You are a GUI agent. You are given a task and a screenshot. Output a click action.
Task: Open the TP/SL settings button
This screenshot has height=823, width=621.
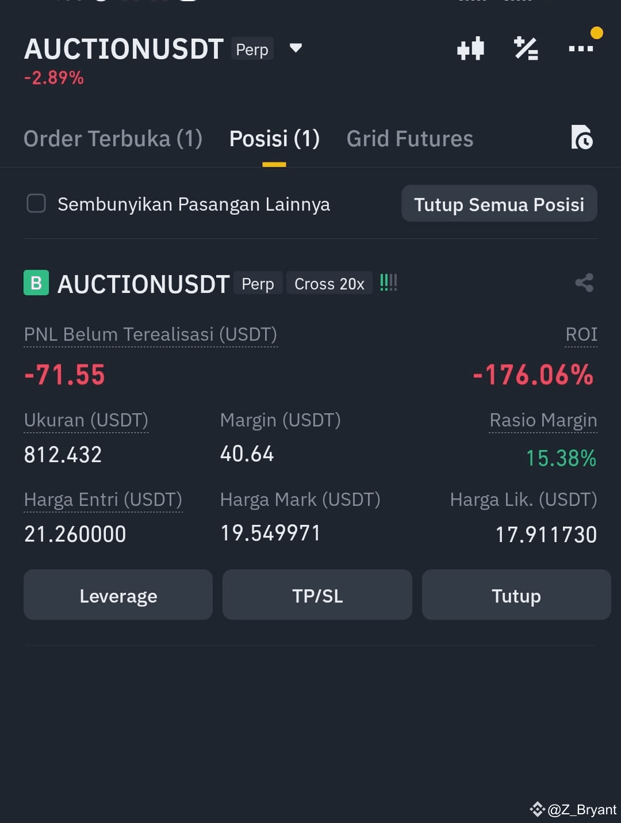click(x=317, y=595)
